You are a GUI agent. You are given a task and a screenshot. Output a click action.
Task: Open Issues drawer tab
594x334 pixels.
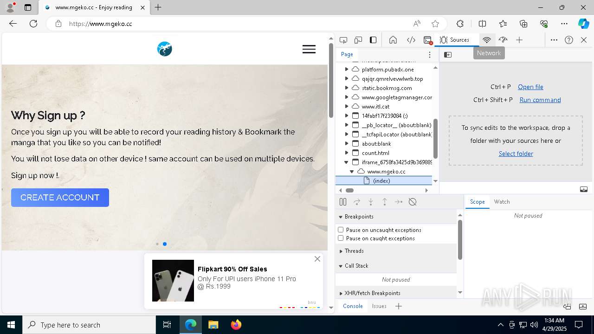click(x=379, y=306)
